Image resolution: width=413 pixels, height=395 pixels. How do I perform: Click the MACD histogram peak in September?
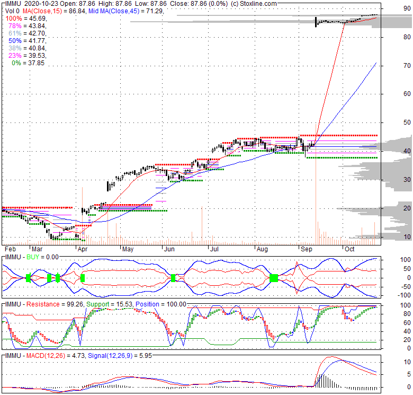[x=321, y=381]
